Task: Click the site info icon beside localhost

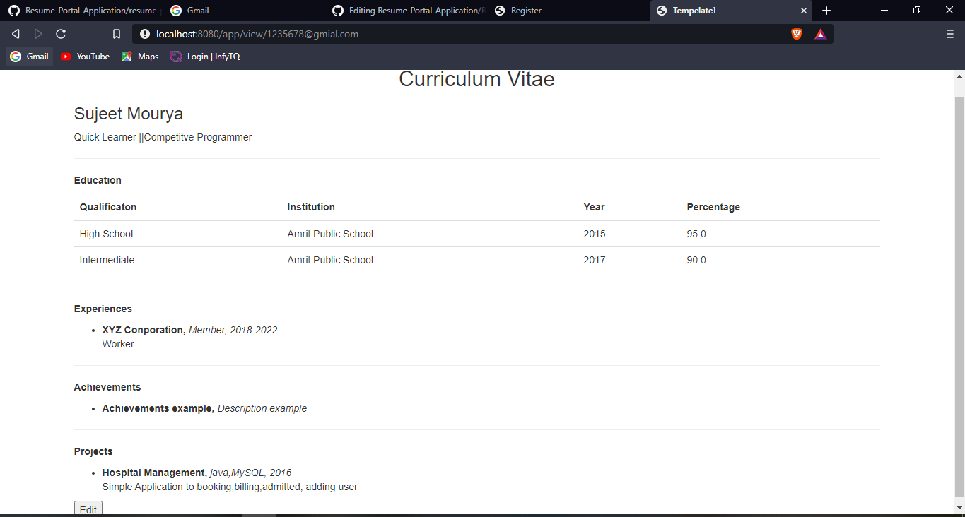Action: pyautogui.click(x=145, y=34)
